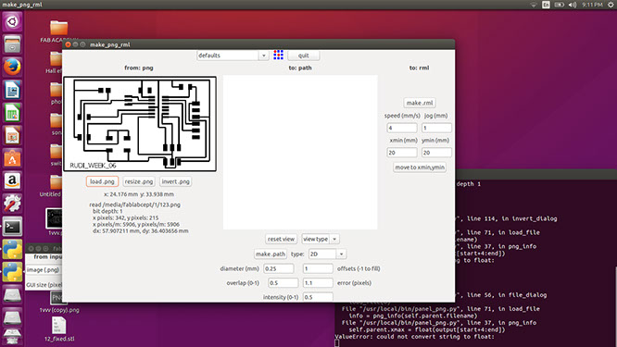Click the load .png button
617x347 pixels.
coord(102,181)
